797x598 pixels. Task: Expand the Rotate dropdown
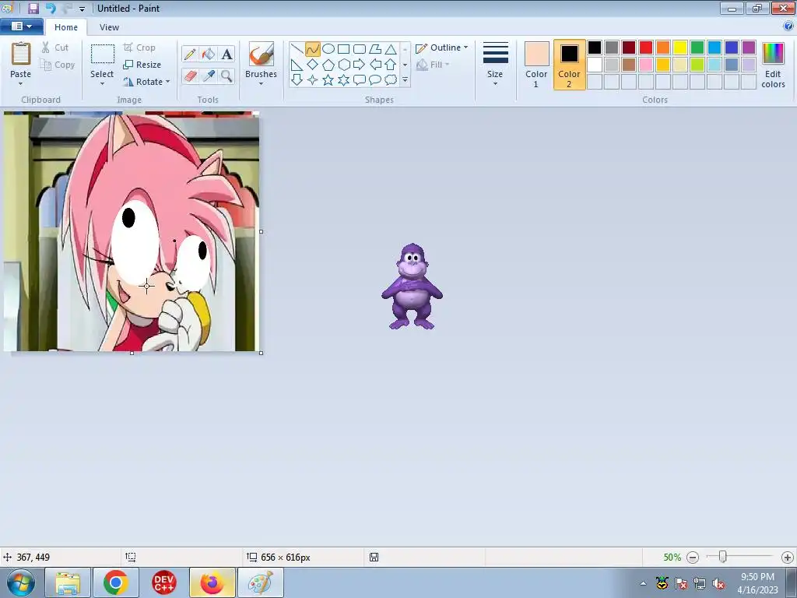pyautogui.click(x=168, y=82)
